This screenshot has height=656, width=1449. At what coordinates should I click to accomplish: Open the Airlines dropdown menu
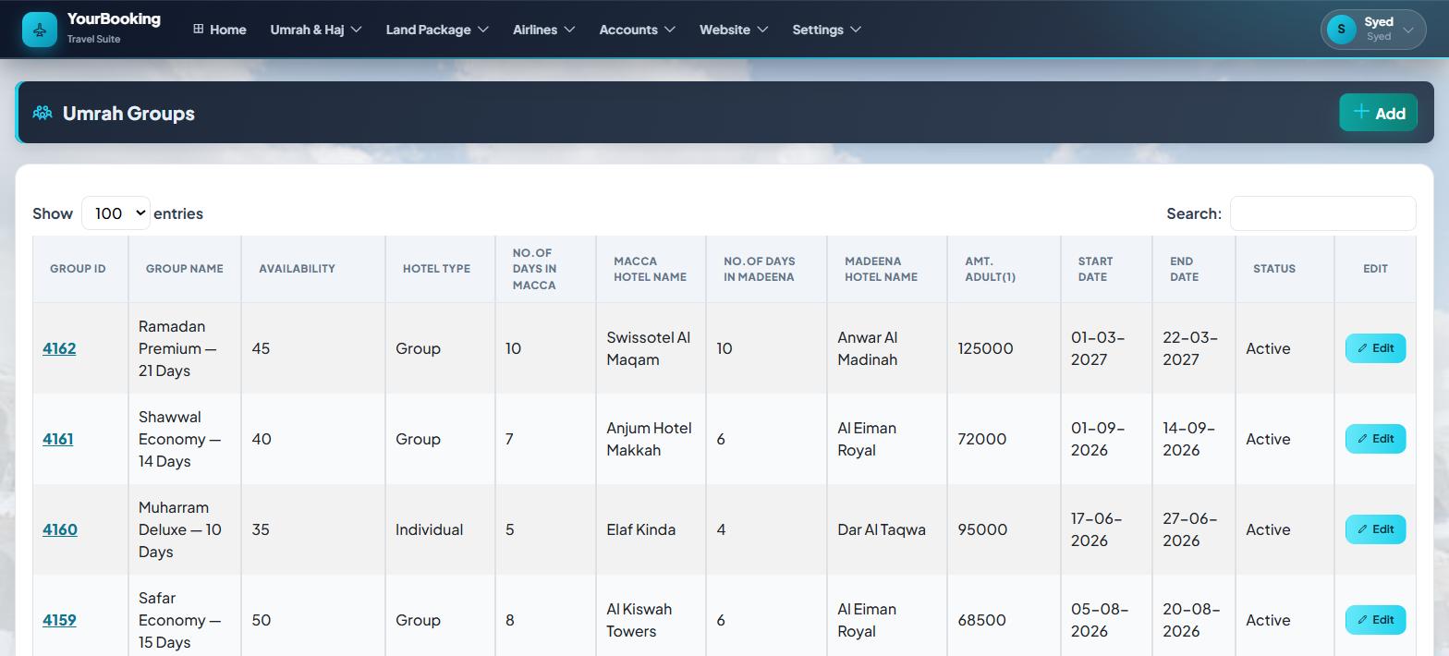tap(544, 30)
